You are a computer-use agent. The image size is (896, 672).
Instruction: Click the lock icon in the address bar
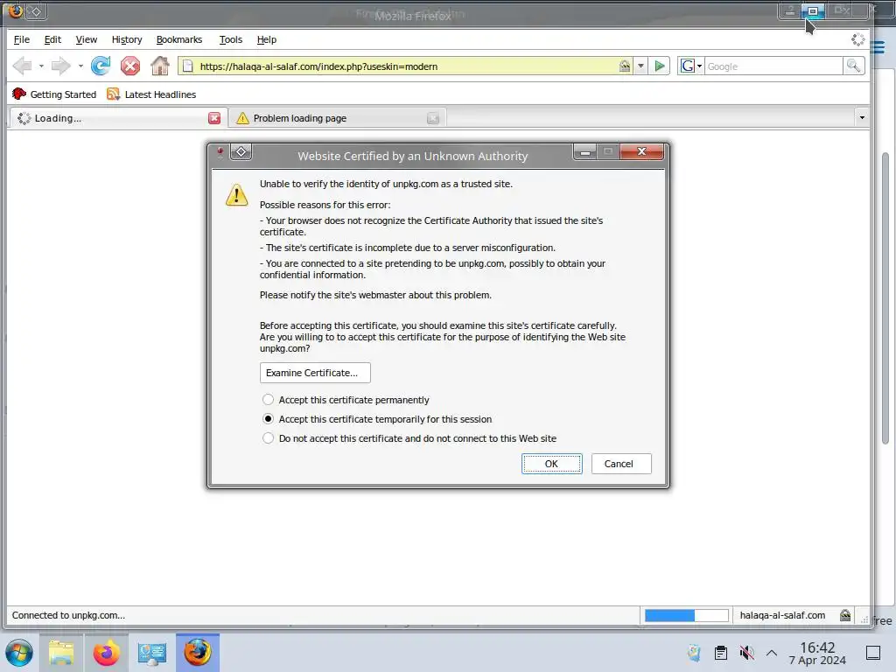pos(625,66)
